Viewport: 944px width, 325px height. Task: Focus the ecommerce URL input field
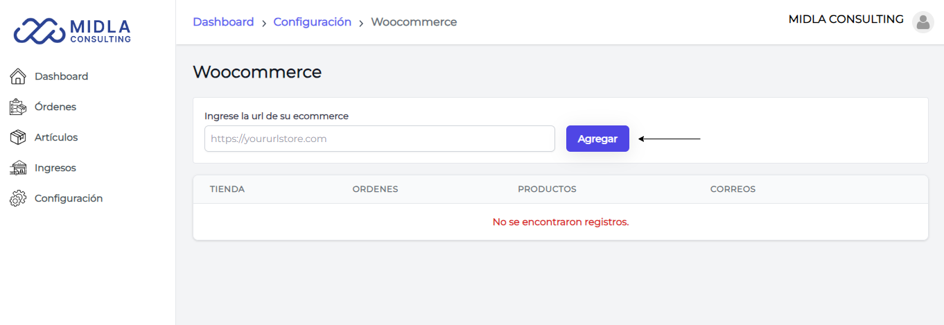[380, 139]
